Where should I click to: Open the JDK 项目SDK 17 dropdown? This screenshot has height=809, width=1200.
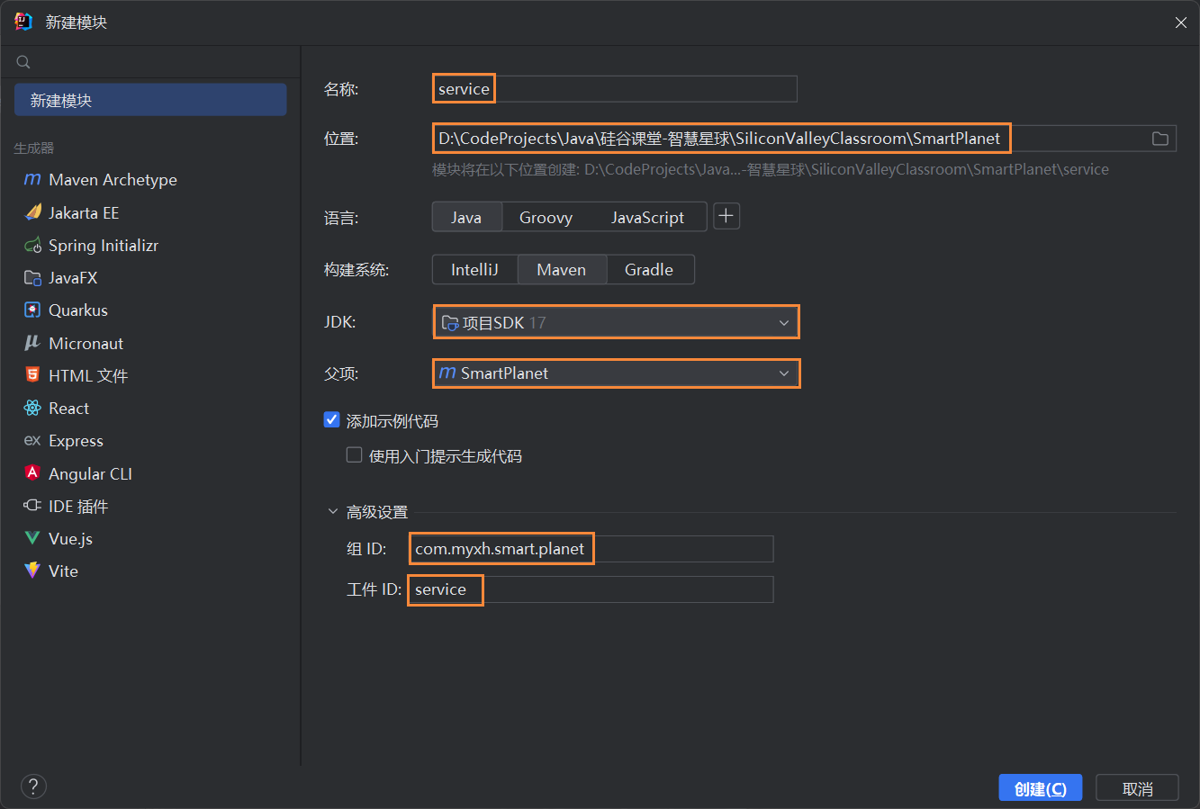[616, 322]
